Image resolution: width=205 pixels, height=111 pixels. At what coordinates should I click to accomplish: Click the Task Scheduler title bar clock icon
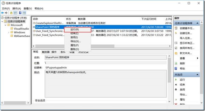pos(3,3)
